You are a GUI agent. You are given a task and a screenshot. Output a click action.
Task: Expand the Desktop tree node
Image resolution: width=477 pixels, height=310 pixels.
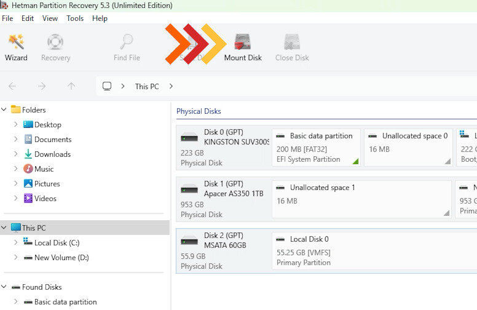16,124
